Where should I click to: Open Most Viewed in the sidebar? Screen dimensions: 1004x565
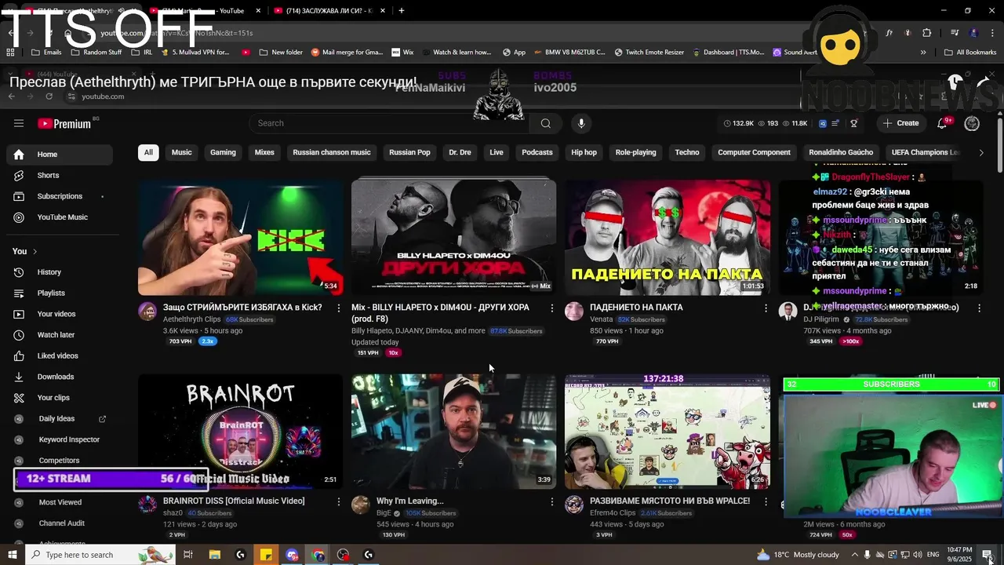tap(60, 502)
